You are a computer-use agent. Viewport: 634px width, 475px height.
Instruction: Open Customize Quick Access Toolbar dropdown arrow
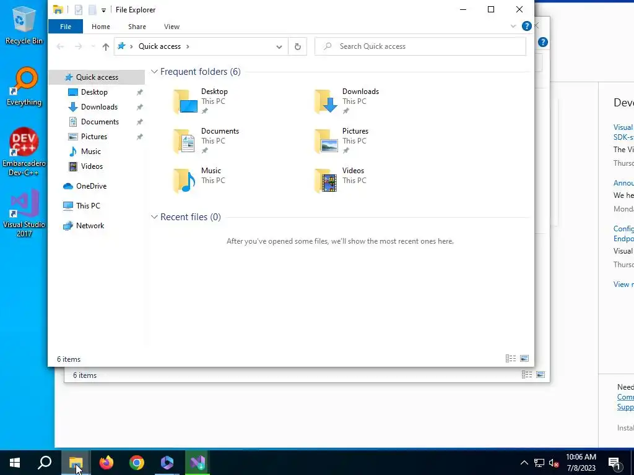click(x=103, y=10)
